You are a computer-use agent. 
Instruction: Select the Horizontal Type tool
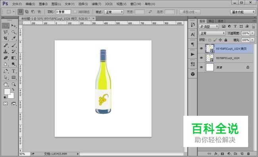coord(13,71)
